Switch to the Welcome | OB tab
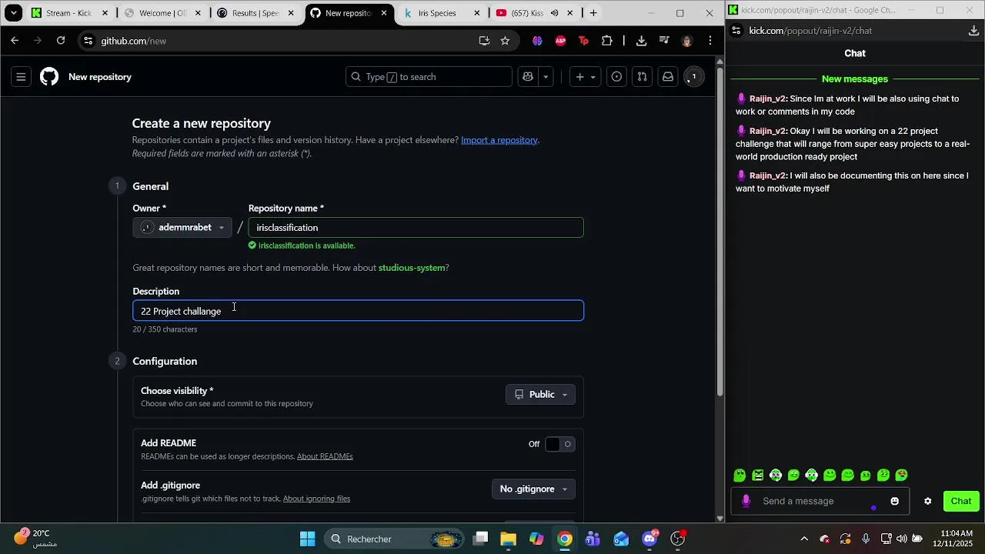Image resolution: width=985 pixels, height=554 pixels. point(163,13)
